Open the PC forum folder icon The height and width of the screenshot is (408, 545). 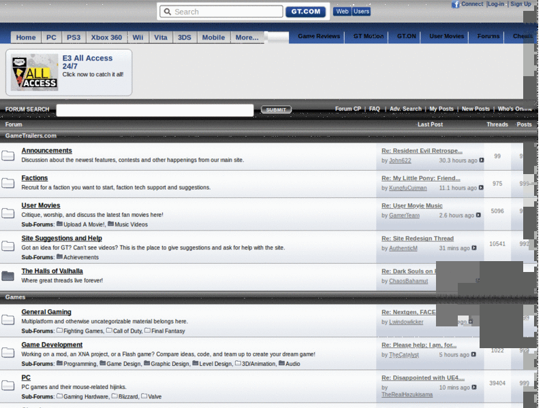click(x=7, y=385)
